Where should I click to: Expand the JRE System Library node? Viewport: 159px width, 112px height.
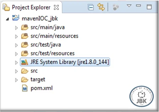(16, 62)
